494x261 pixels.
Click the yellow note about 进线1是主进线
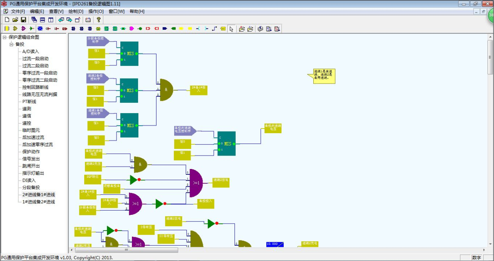click(x=324, y=75)
